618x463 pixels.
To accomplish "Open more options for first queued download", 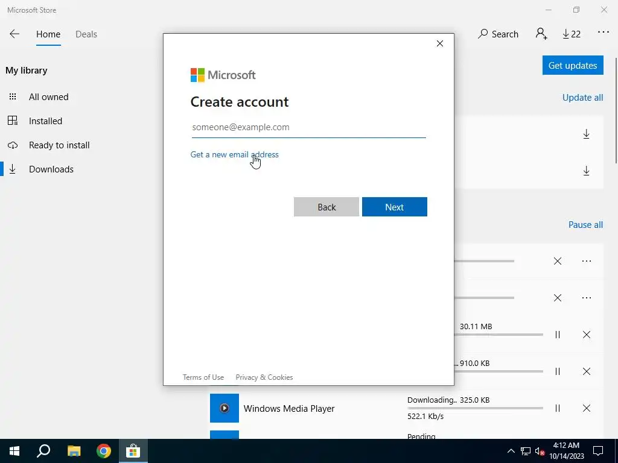I will pos(587,261).
